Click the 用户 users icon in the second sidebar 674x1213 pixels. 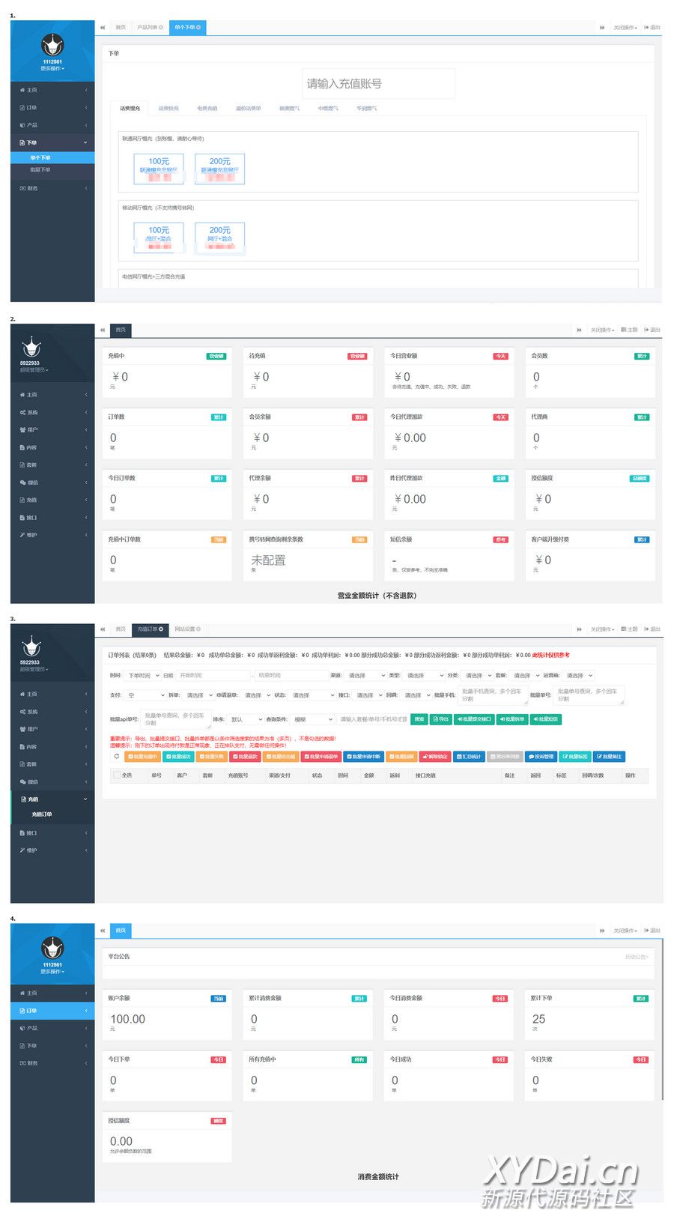point(22,430)
